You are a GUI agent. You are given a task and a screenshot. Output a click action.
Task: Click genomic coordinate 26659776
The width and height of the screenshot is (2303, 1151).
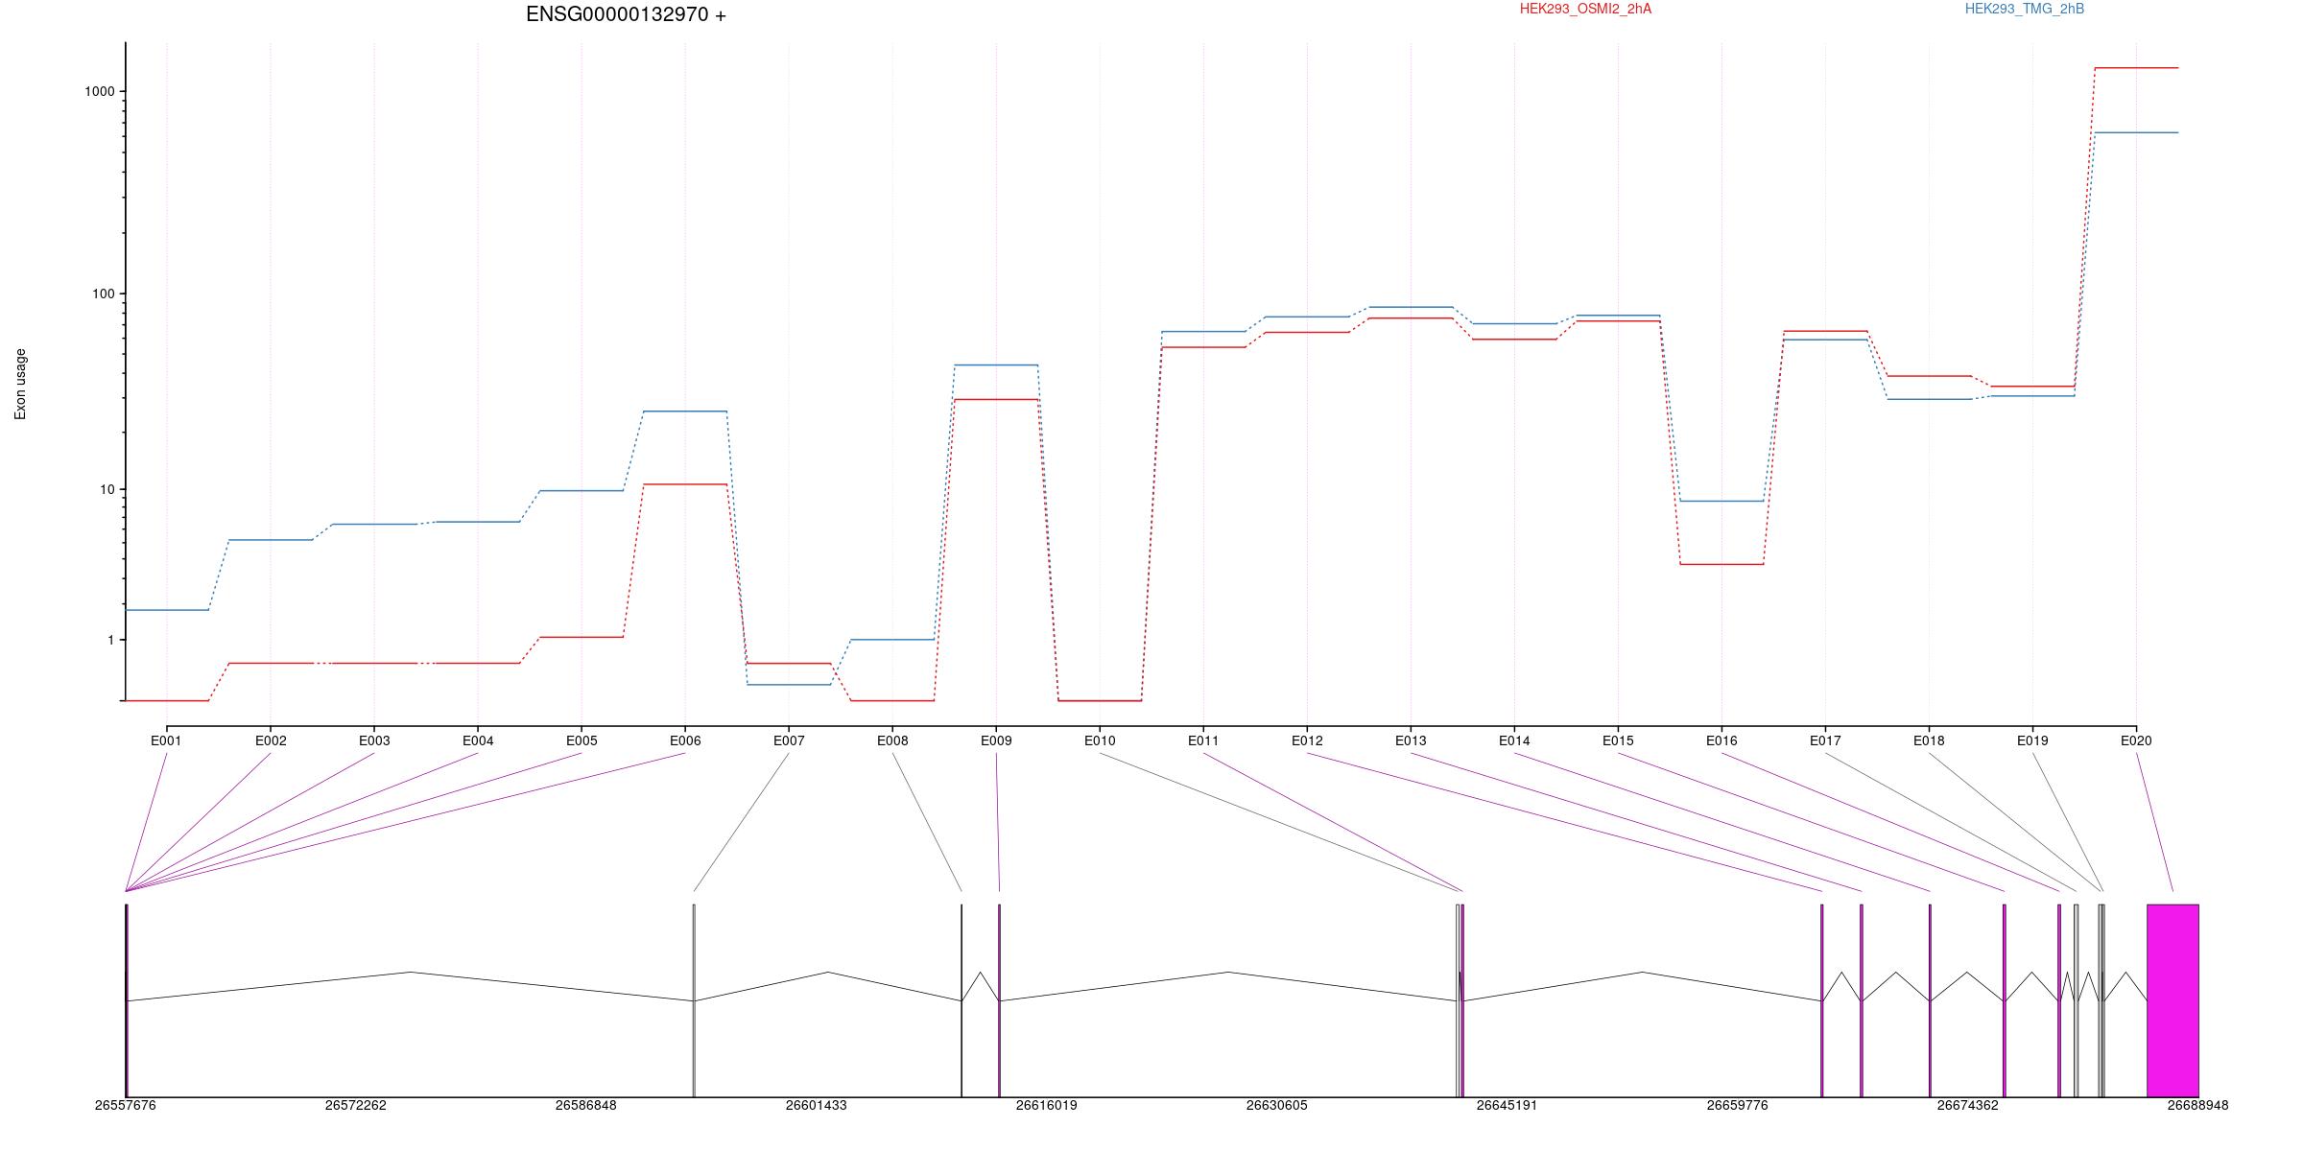tap(1738, 1105)
